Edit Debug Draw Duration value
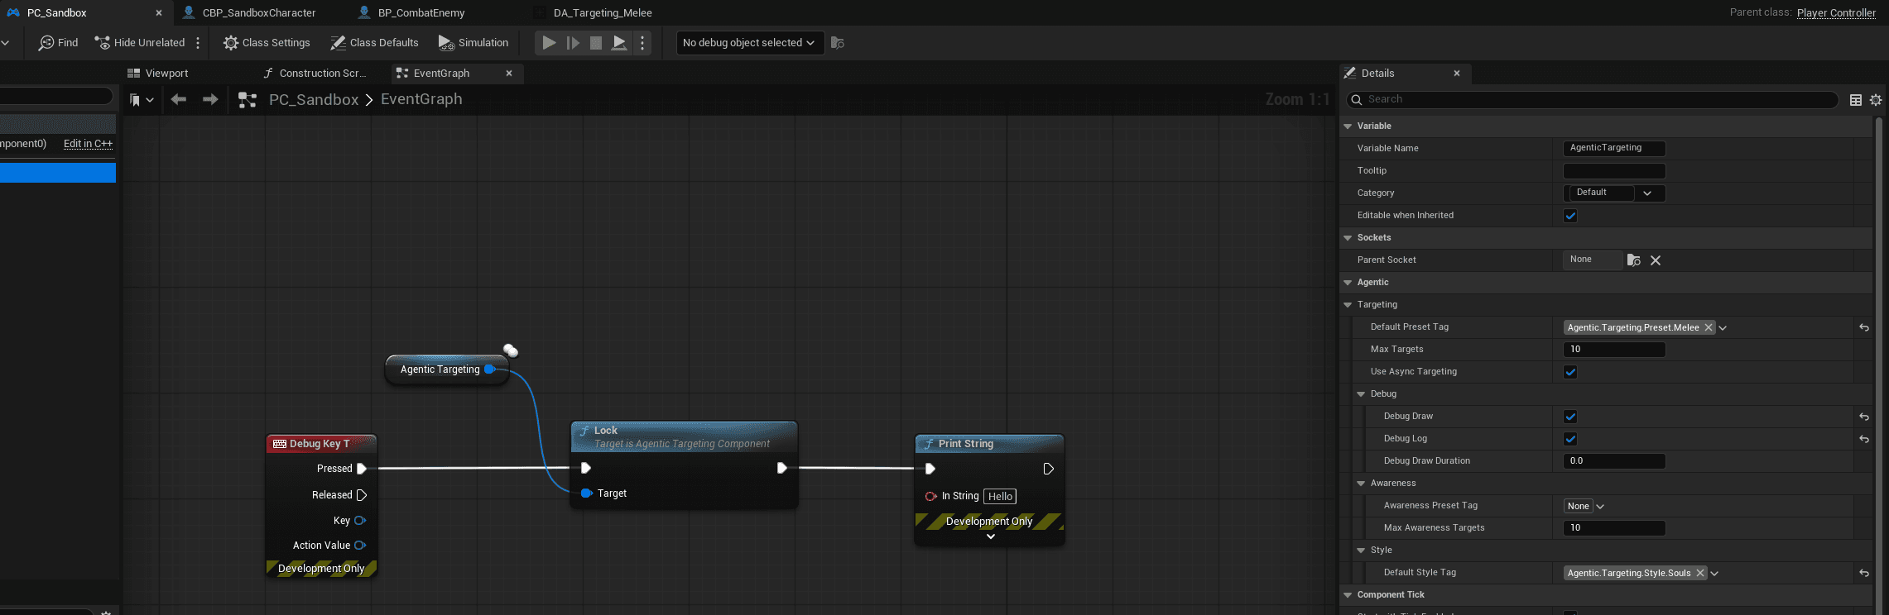 tap(1614, 460)
